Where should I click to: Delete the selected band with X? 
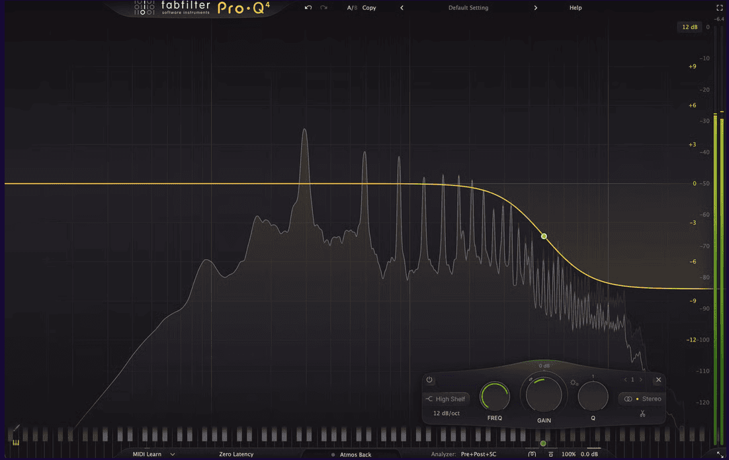(658, 379)
